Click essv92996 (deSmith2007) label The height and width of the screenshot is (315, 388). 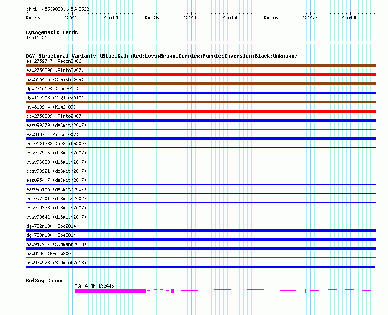pos(56,153)
